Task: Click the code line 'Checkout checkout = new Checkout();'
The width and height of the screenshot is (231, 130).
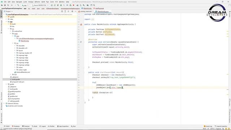Action: click(x=109, y=75)
